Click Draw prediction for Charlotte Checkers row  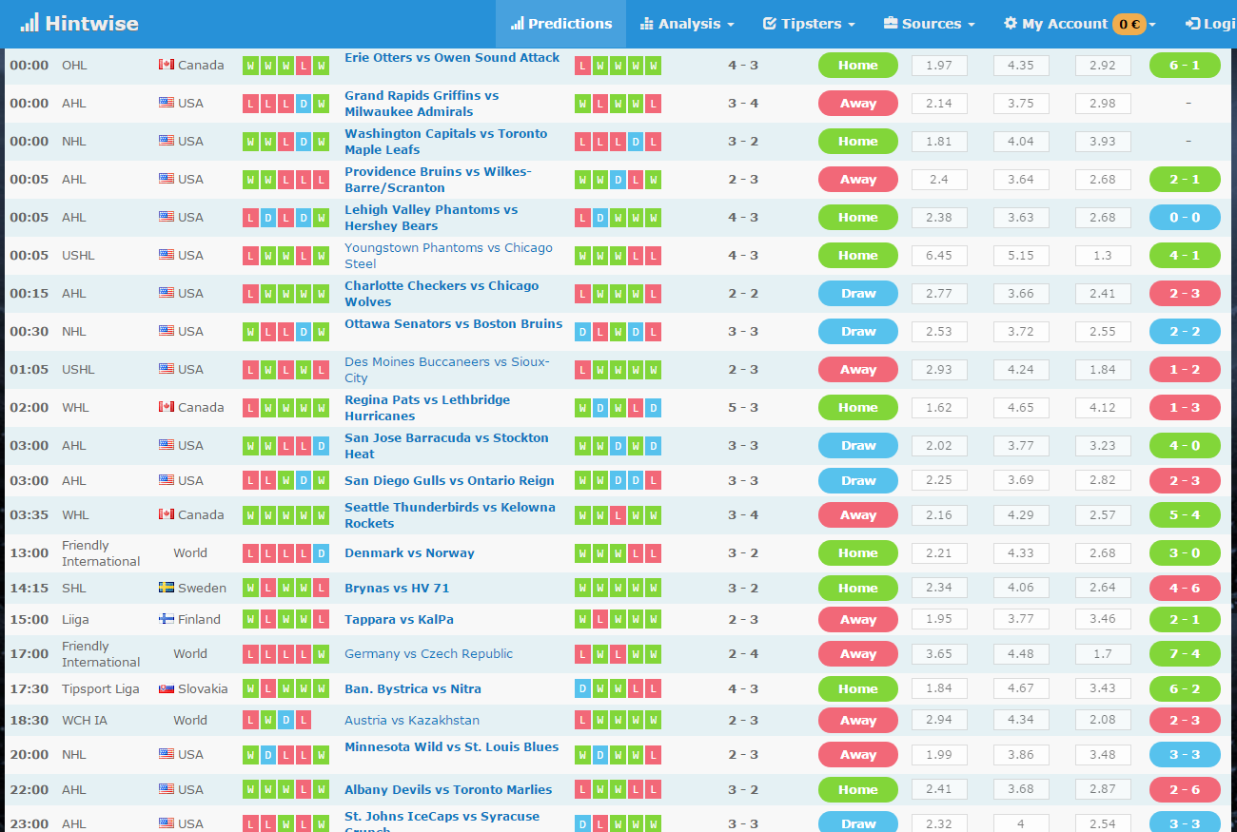coord(858,294)
